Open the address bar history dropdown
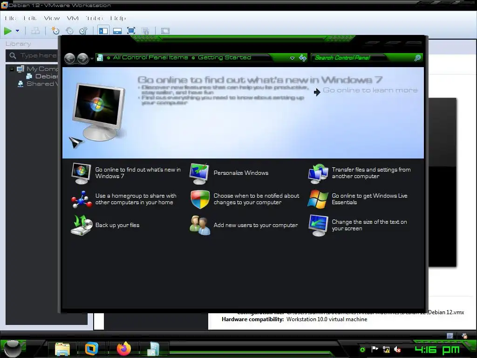 [292, 58]
